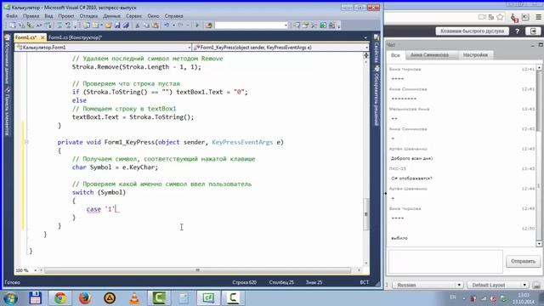The image size is (544, 306).
Task: Click the Paste toolbar icon
Action: 155,25
